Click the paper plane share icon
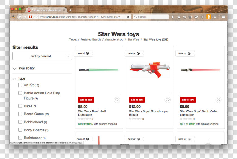This screenshot has width=237, height=159. coord(202,17)
